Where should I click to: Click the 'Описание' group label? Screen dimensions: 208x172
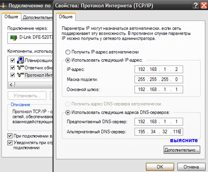tap(20, 105)
